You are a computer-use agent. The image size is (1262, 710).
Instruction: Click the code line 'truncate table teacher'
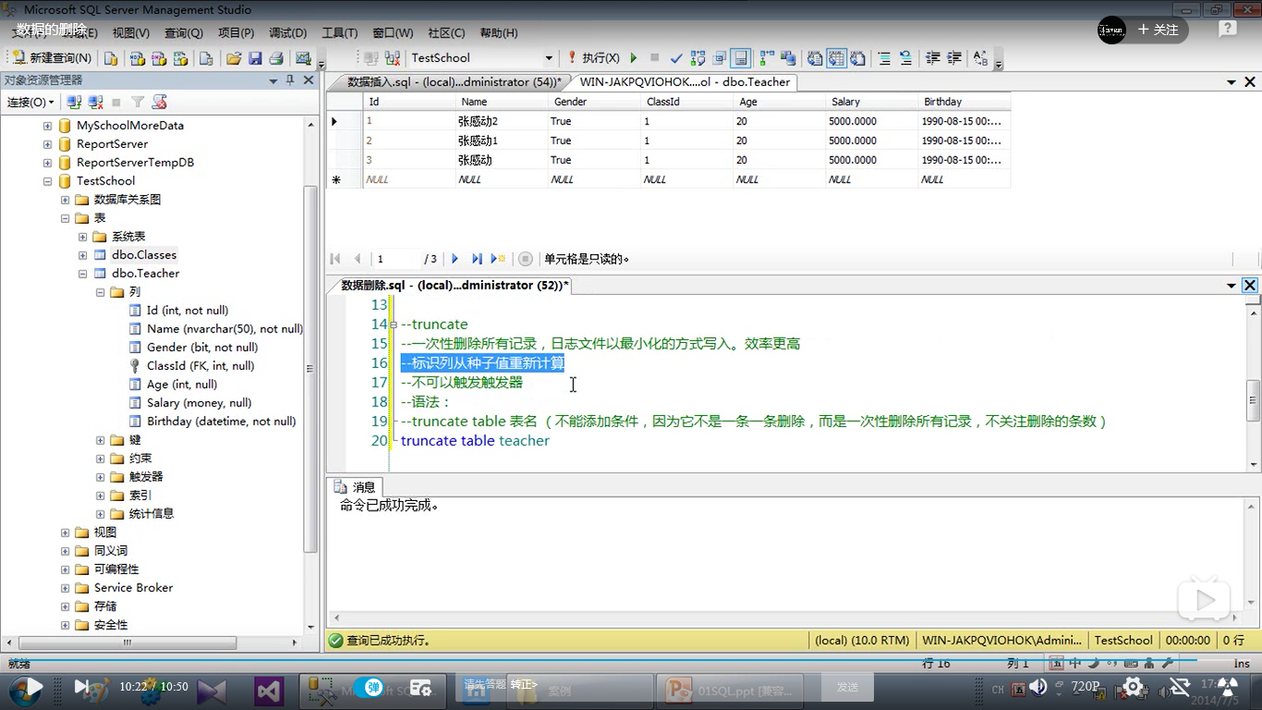[475, 441]
